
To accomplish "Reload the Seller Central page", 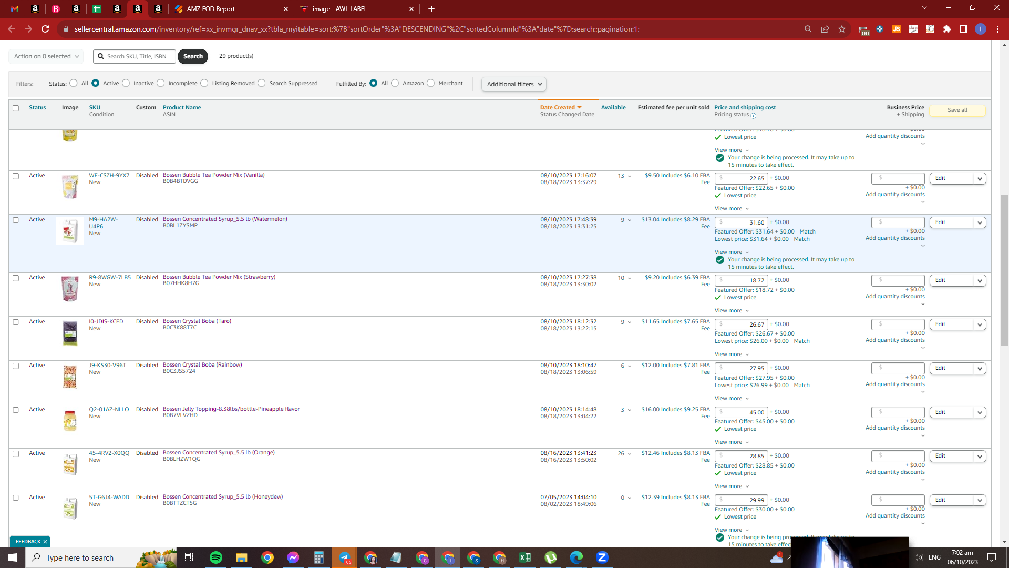I will point(45,29).
